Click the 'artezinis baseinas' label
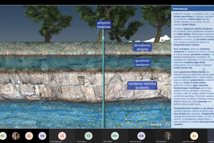Viewport: 214px width, 143px height. pyautogui.click(x=104, y=25)
